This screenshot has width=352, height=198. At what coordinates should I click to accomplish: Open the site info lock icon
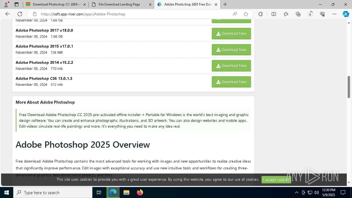34,14
